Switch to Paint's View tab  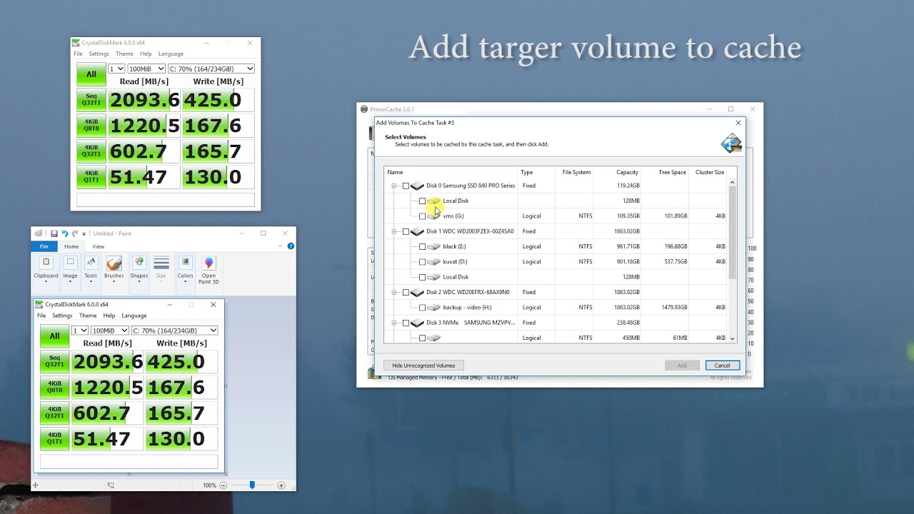coord(98,246)
